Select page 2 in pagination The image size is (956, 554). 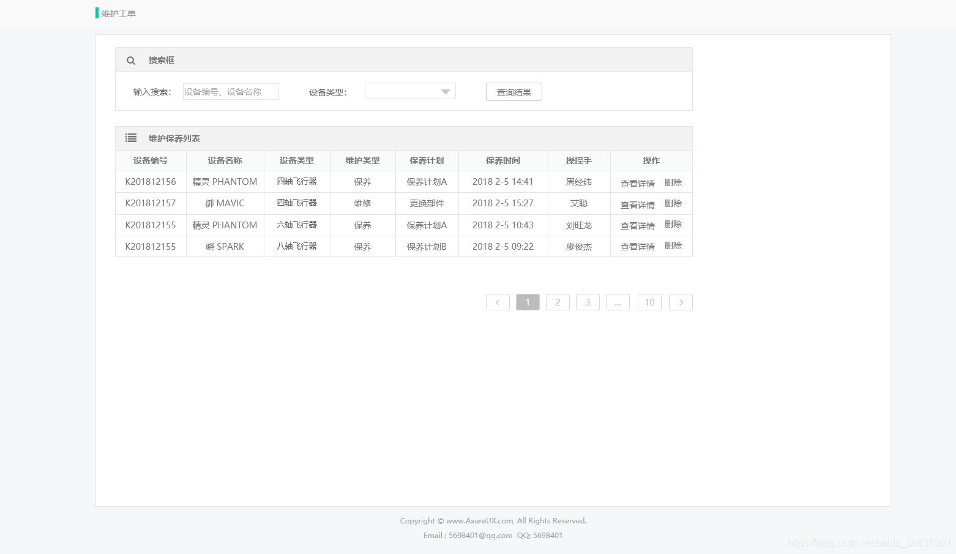[558, 302]
